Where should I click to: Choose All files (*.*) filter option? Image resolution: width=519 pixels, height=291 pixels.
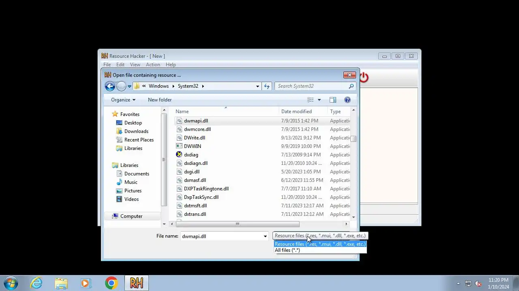(x=320, y=250)
